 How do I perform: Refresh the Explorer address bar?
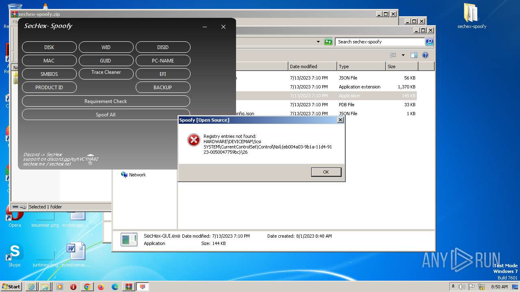(328, 42)
